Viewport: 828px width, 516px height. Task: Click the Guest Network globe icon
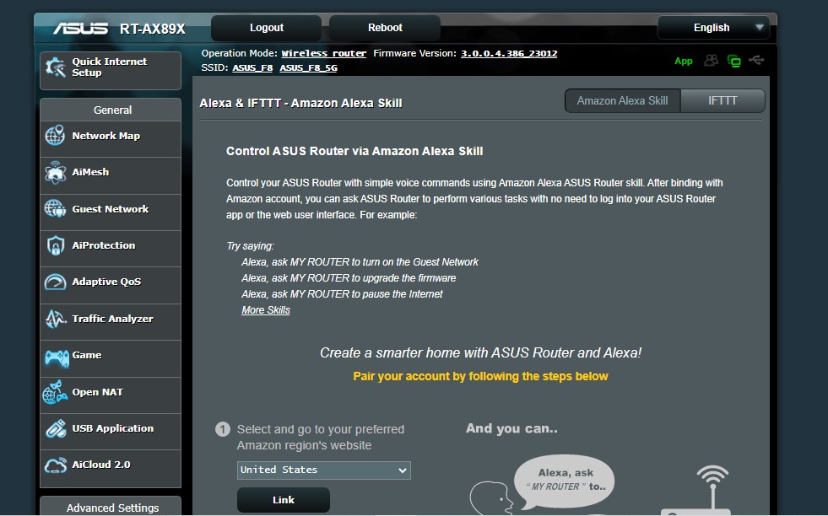tap(55, 209)
